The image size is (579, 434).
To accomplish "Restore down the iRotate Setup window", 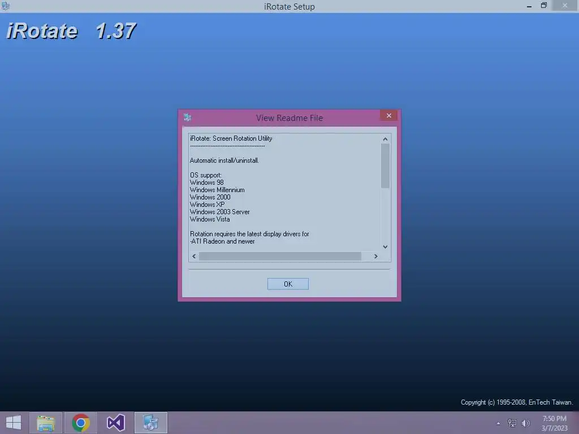I will [543, 6].
